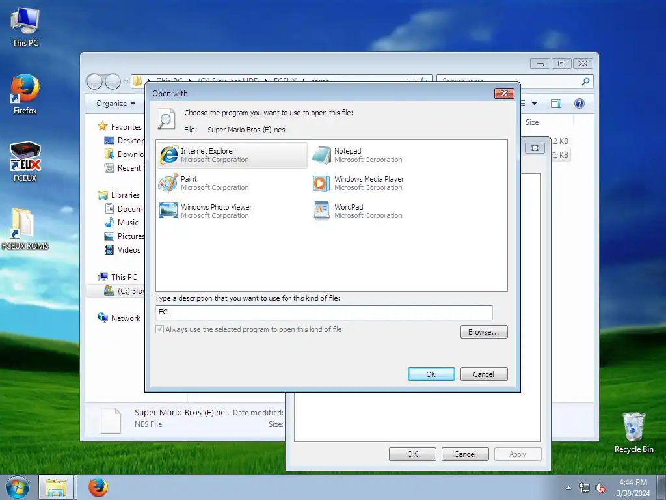The image size is (666, 500).
Task: Open Pictures library in navigation pane
Action: 125,236
